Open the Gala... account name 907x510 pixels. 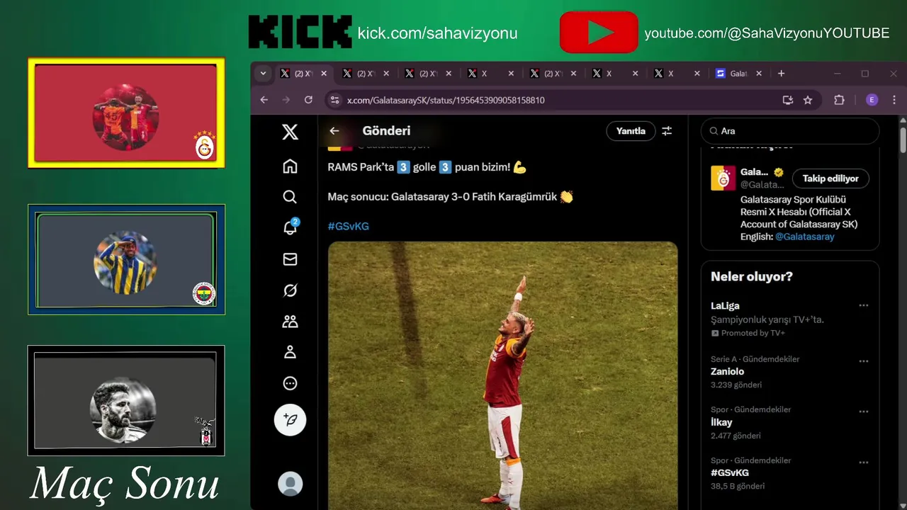(755, 171)
